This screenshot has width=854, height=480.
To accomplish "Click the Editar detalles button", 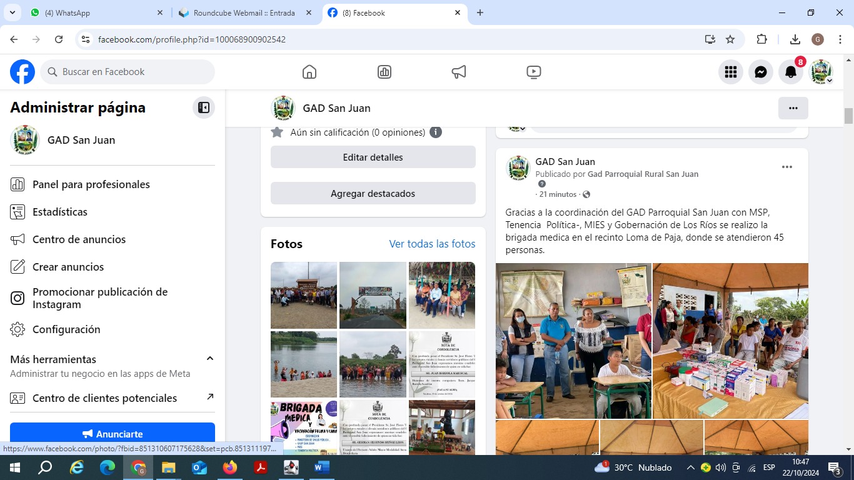I will coord(373,157).
